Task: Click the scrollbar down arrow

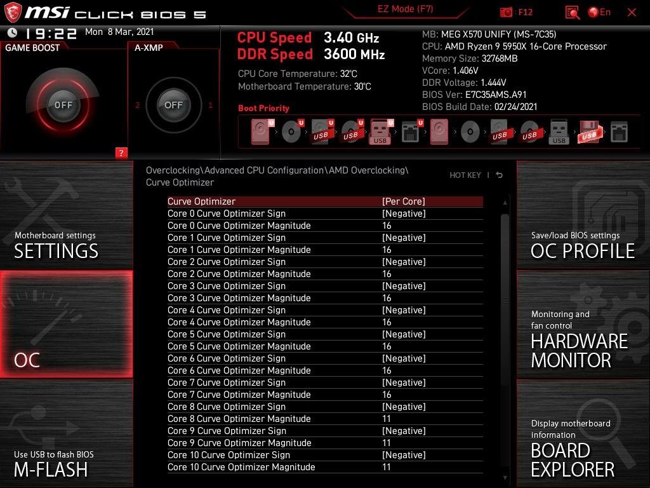Action: [x=505, y=478]
